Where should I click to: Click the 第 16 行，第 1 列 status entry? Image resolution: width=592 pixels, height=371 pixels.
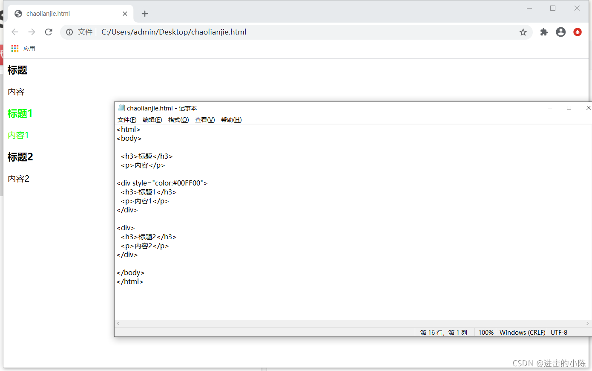click(444, 332)
